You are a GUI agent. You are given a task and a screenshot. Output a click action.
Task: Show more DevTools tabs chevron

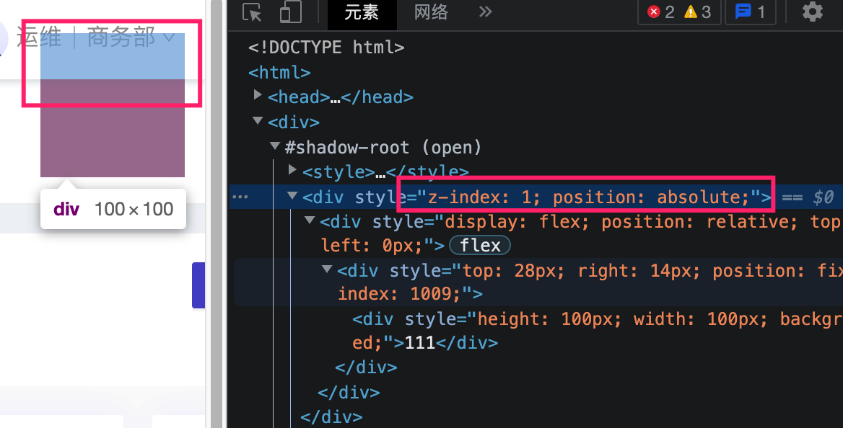pyautogui.click(x=486, y=12)
